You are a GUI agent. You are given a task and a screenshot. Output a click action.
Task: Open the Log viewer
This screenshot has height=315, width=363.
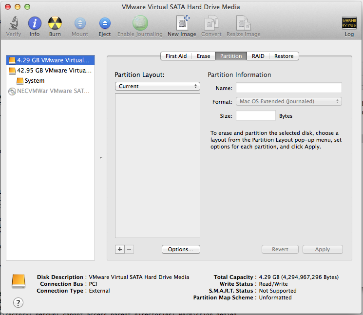tap(349, 23)
